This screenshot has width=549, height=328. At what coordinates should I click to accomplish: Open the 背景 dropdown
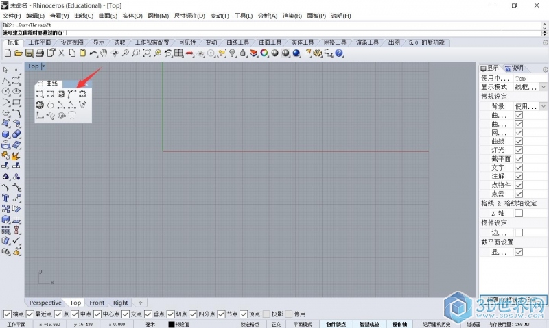pyautogui.click(x=543, y=106)
